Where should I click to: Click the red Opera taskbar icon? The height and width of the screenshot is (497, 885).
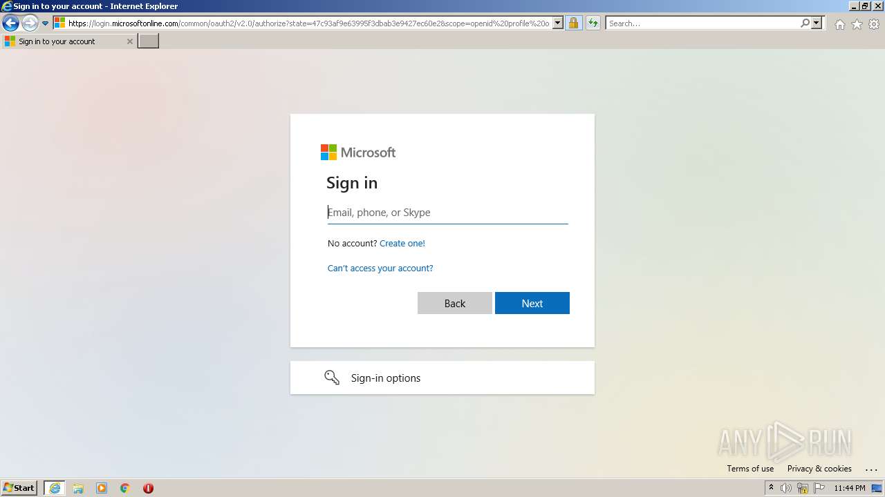148,488
